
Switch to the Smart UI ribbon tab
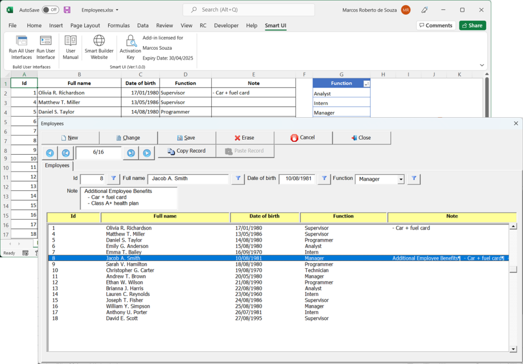coord(276,25)
